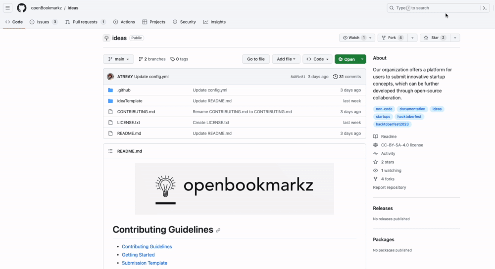The image size is (495, 269).
Task: Open the Projects tab
Action: (154, 22)
